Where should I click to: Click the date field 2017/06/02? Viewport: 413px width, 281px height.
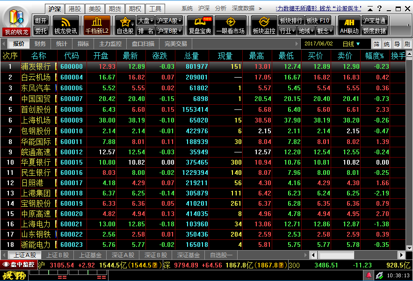pos(319,44)
